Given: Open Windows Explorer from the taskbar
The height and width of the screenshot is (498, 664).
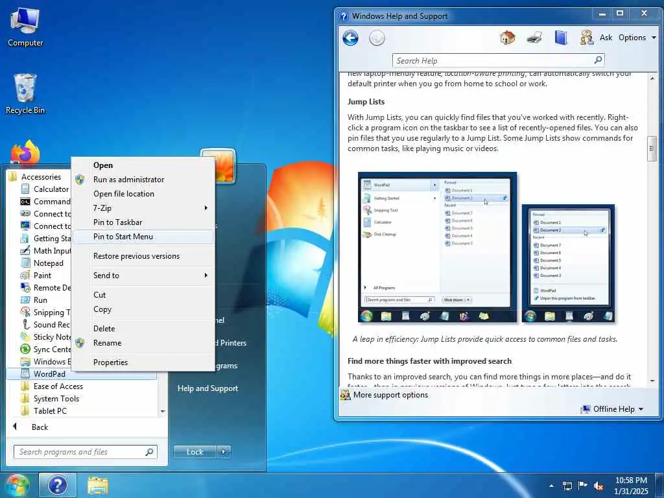Looking at the screenshot, I should (x=98, y=486).
